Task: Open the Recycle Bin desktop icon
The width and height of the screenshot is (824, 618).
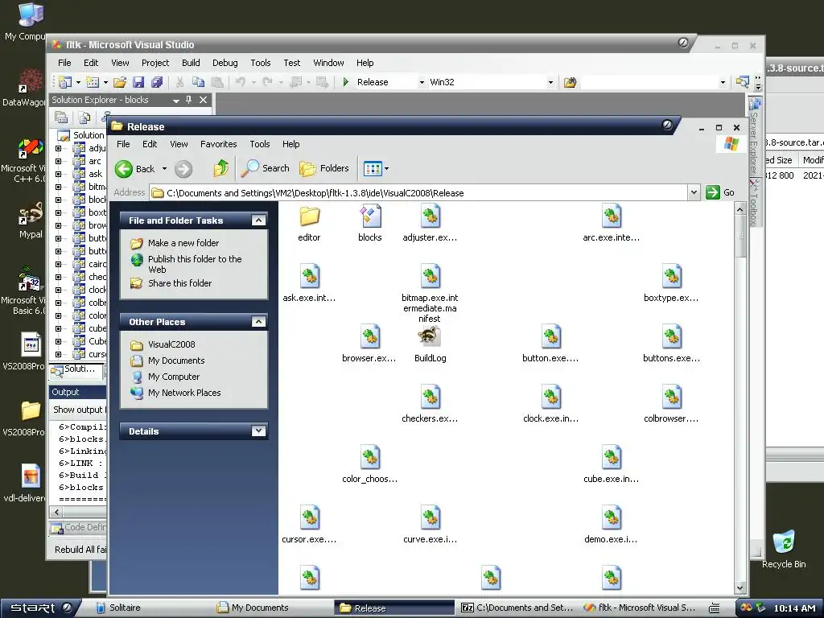Action: pyautogui.click(x=784, y=549)
